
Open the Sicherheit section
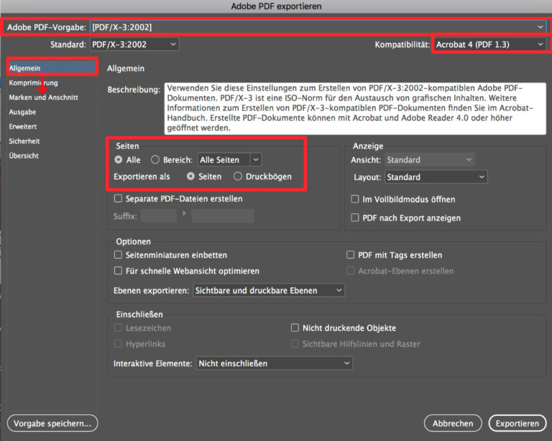click(x=24, y=141)
